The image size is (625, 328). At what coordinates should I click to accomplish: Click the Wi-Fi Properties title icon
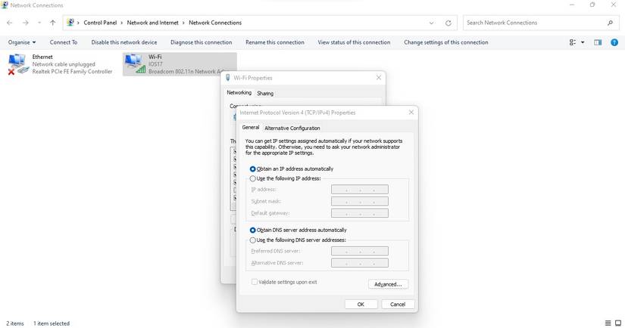pyautogui.click(x=228, y=78)
